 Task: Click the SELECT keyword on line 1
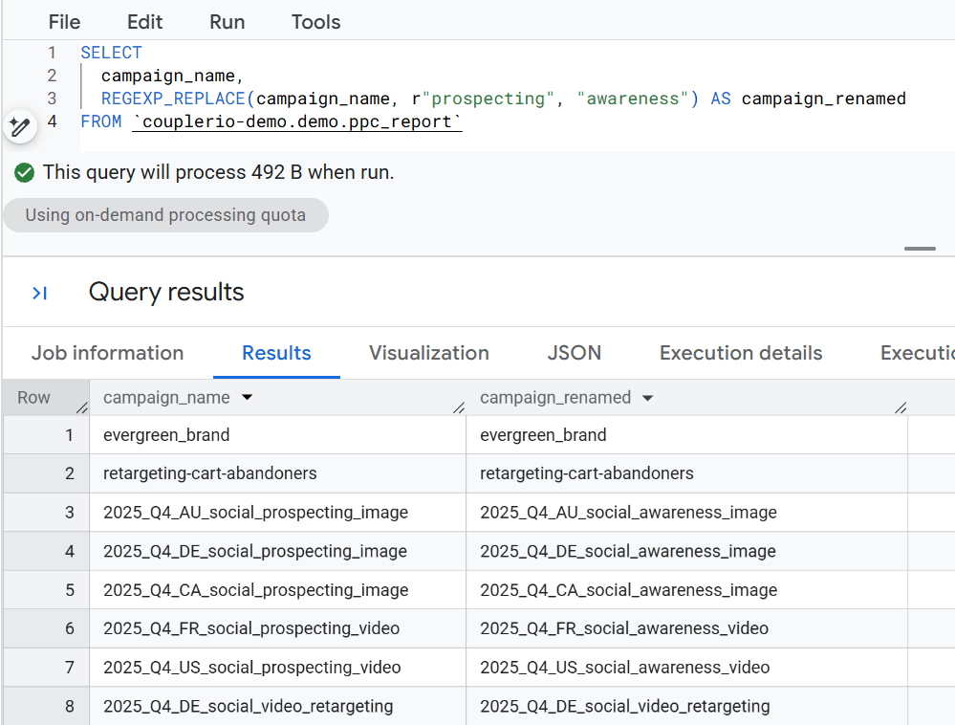112,53
